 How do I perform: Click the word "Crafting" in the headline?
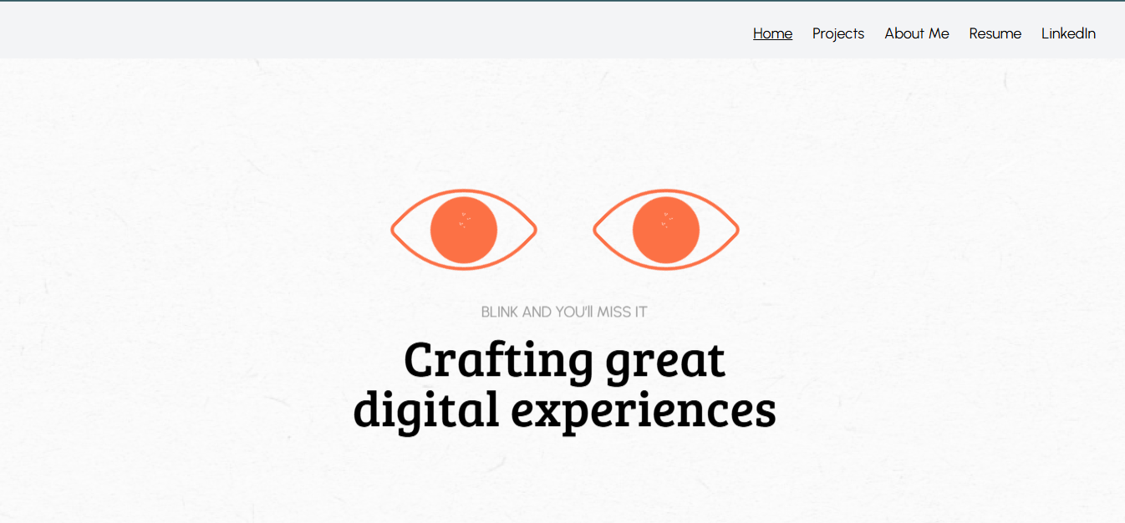(498, 360)
